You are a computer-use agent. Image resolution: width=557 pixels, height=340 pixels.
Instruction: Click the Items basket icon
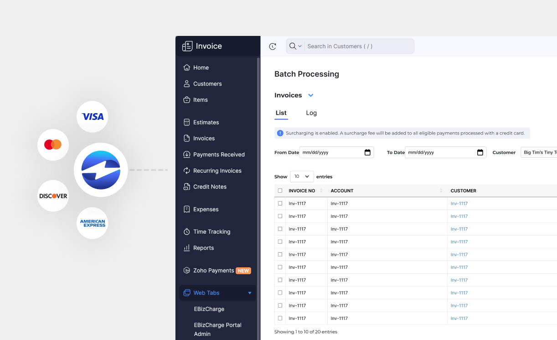pos(186,100)
